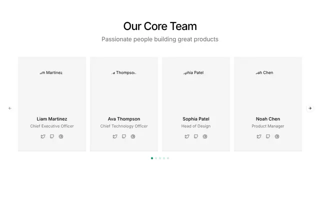Go to previous carousel slide arrow
Viewport: 320px width, 200px height.
[10, 108]
